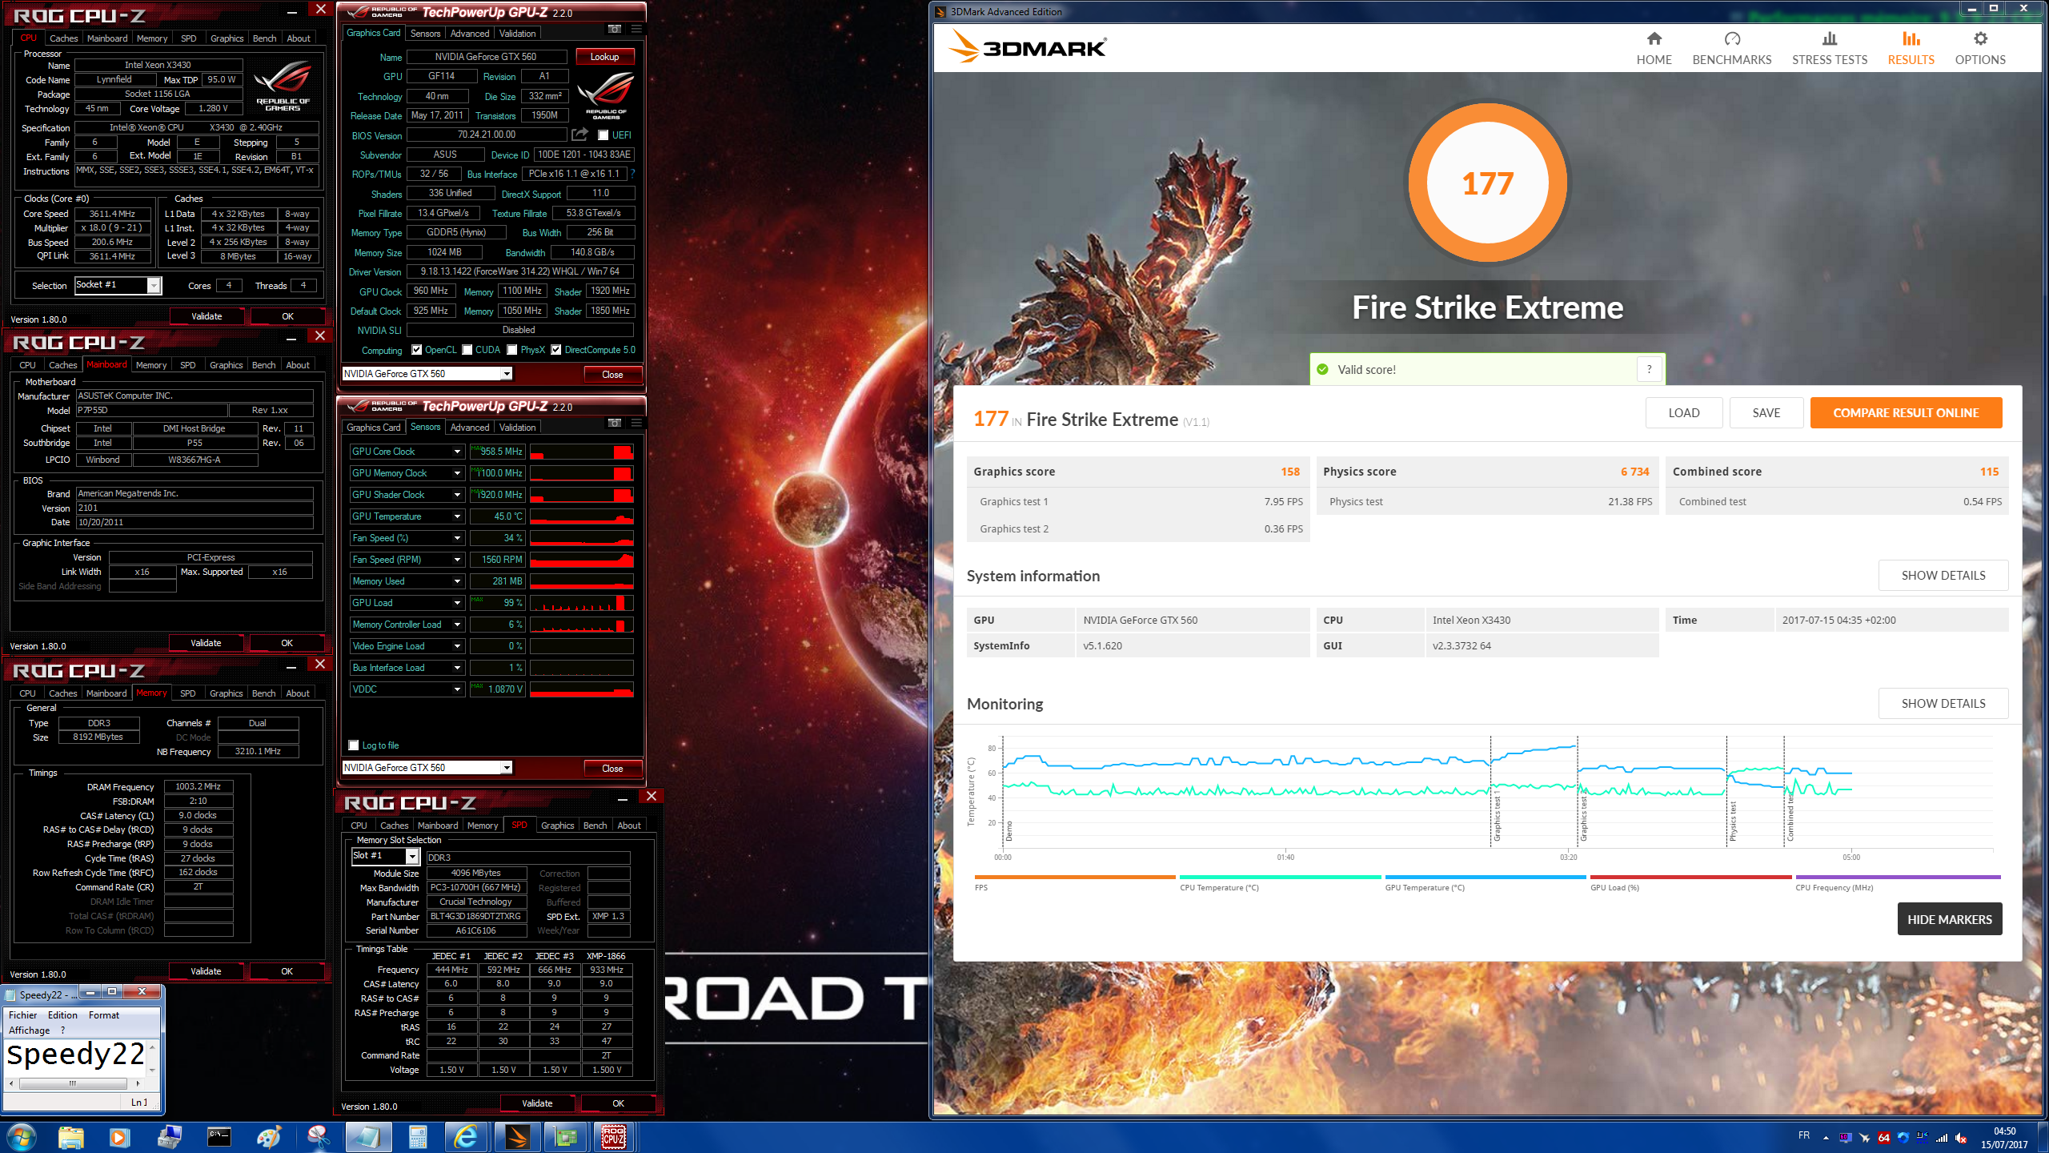2049x1153 pixels.
Task: Click the Physics test marker in the monitoring chart
Action: pyautogui.click(x=1732, y=820)
